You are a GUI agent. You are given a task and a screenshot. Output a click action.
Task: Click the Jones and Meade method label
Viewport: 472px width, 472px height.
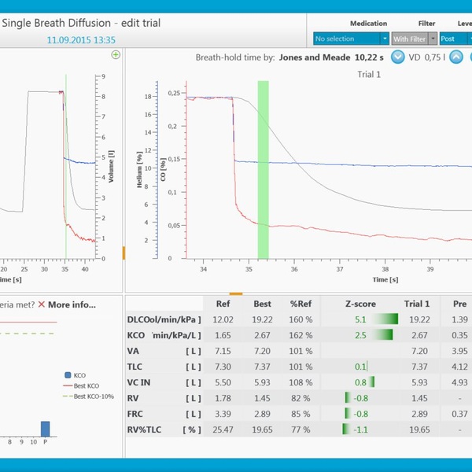click(315, 57)
